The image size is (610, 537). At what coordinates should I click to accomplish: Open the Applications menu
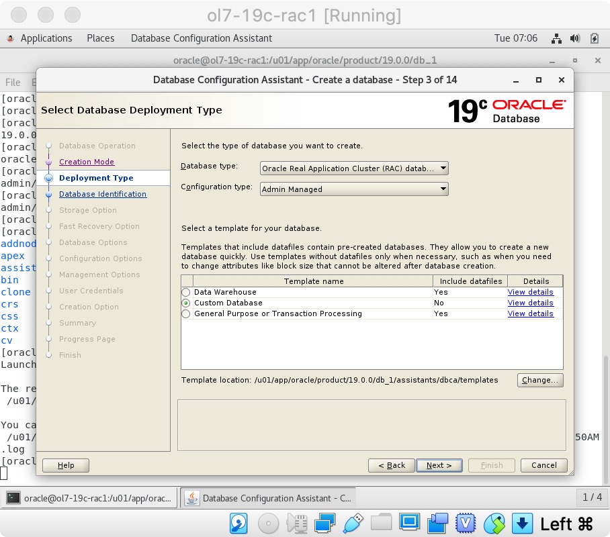point(46,38)
